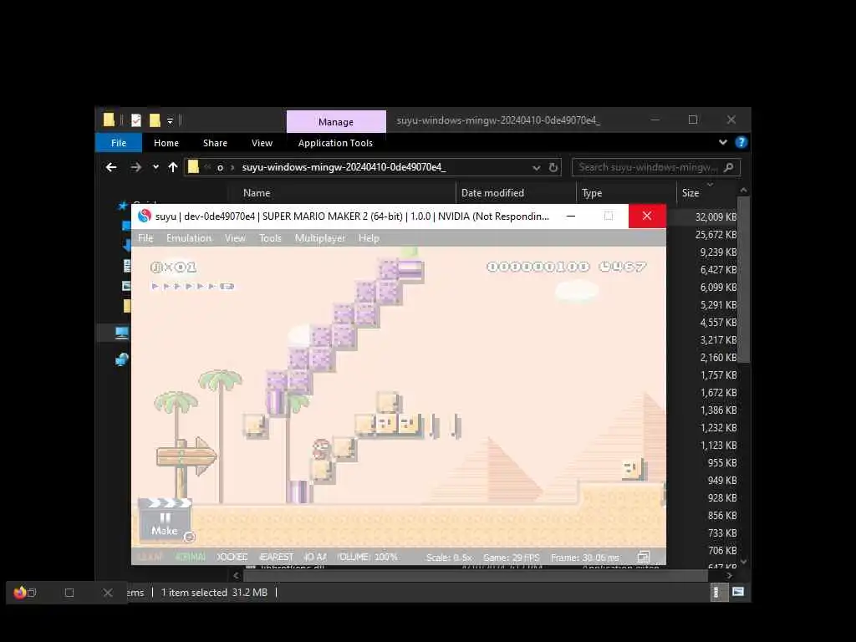Open the Emulation menu in suyu
Screen dimensions: 856x642
click(x=189, y=238)
